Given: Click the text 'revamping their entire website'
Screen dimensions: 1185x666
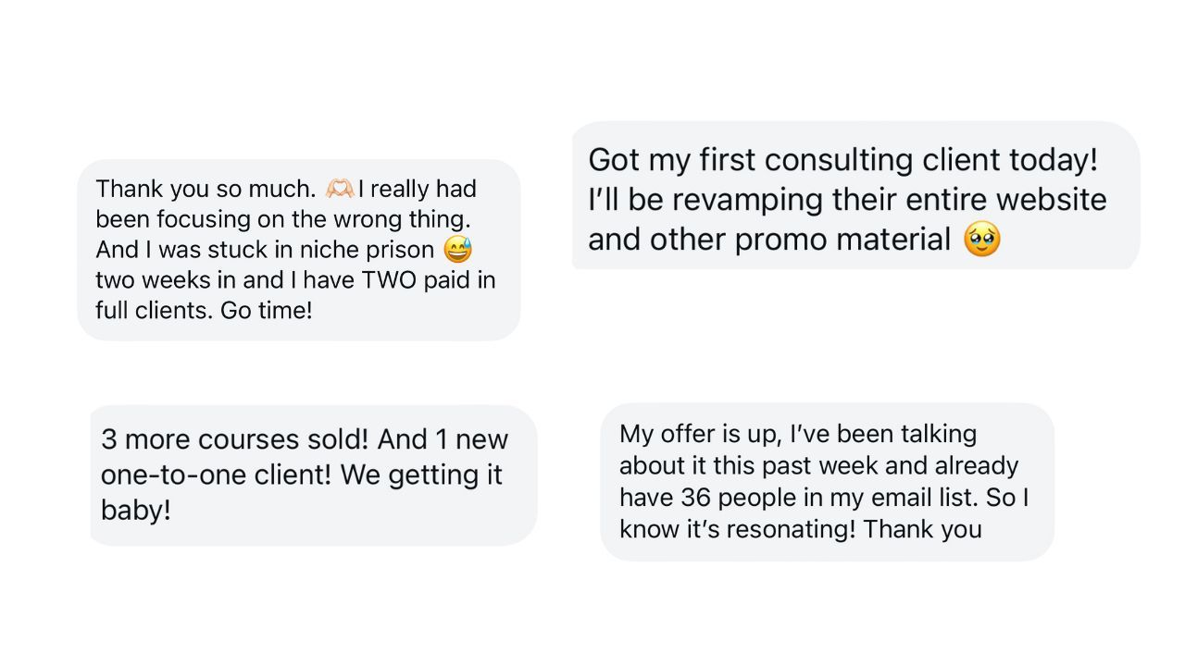Looking at the screenshot, I should 889,200.
